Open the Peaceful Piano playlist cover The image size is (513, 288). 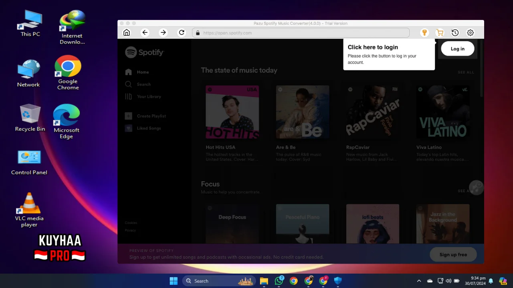click(x=303, y=224)
